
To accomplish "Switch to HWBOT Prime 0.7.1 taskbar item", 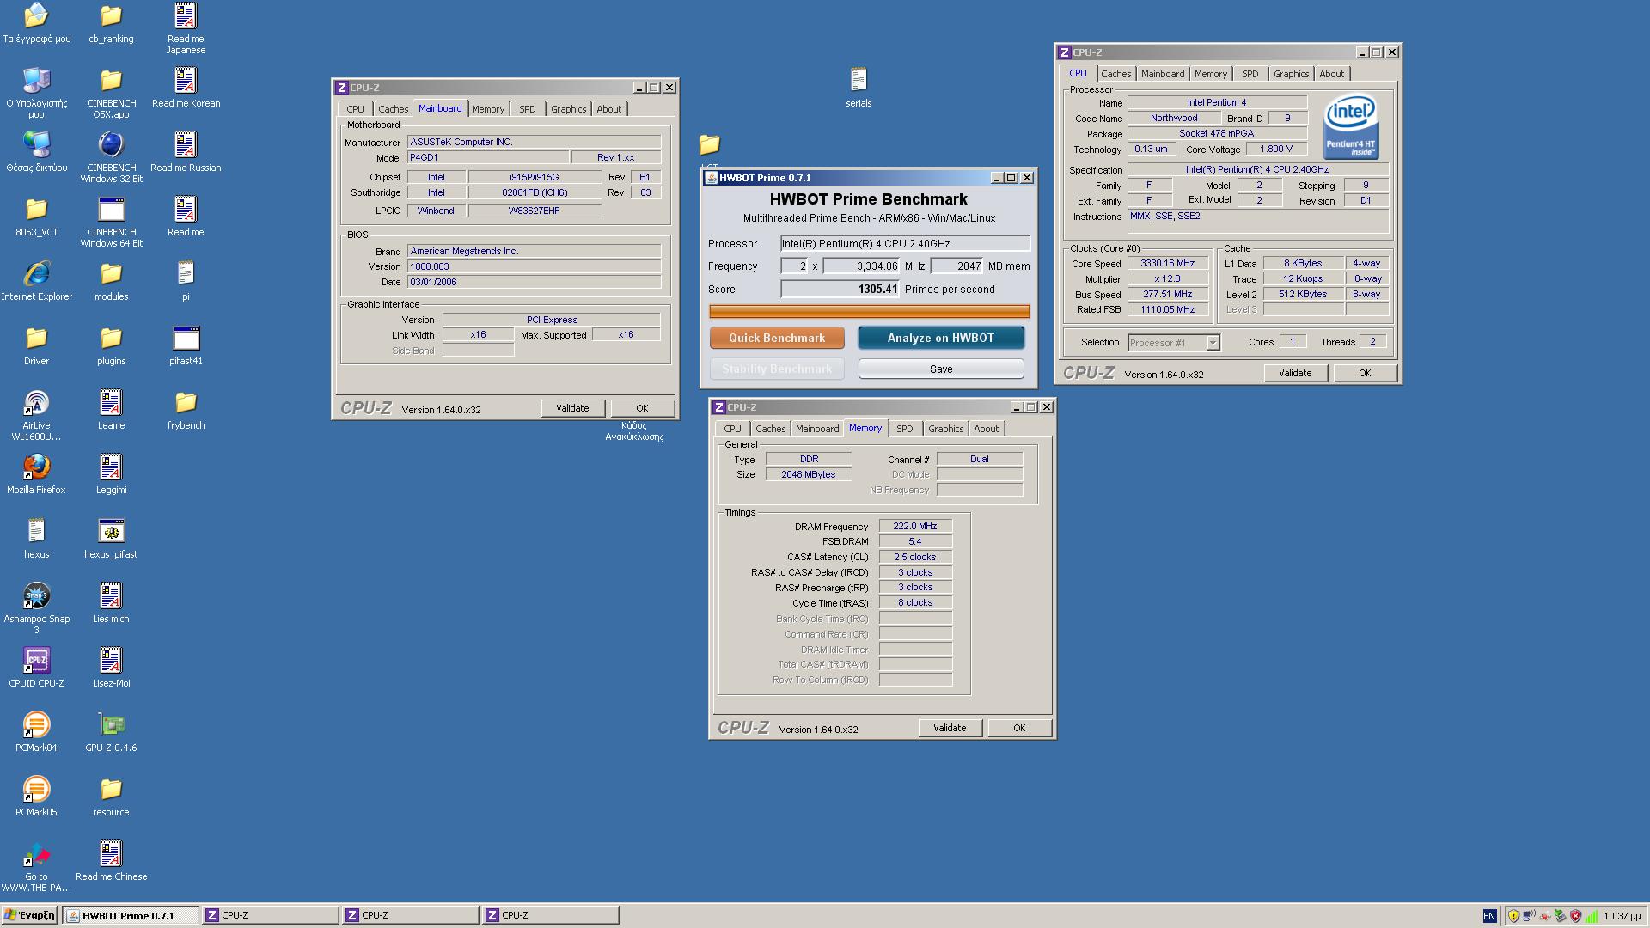I will click(130, 915).
